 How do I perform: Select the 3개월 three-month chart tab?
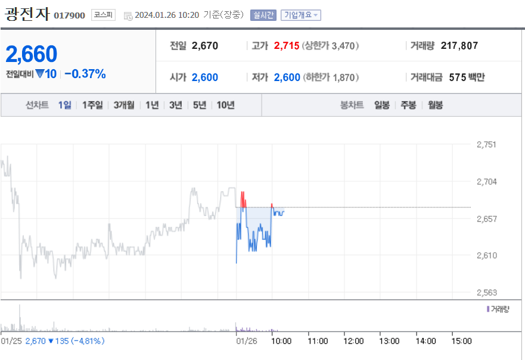[x=123, y=104]
